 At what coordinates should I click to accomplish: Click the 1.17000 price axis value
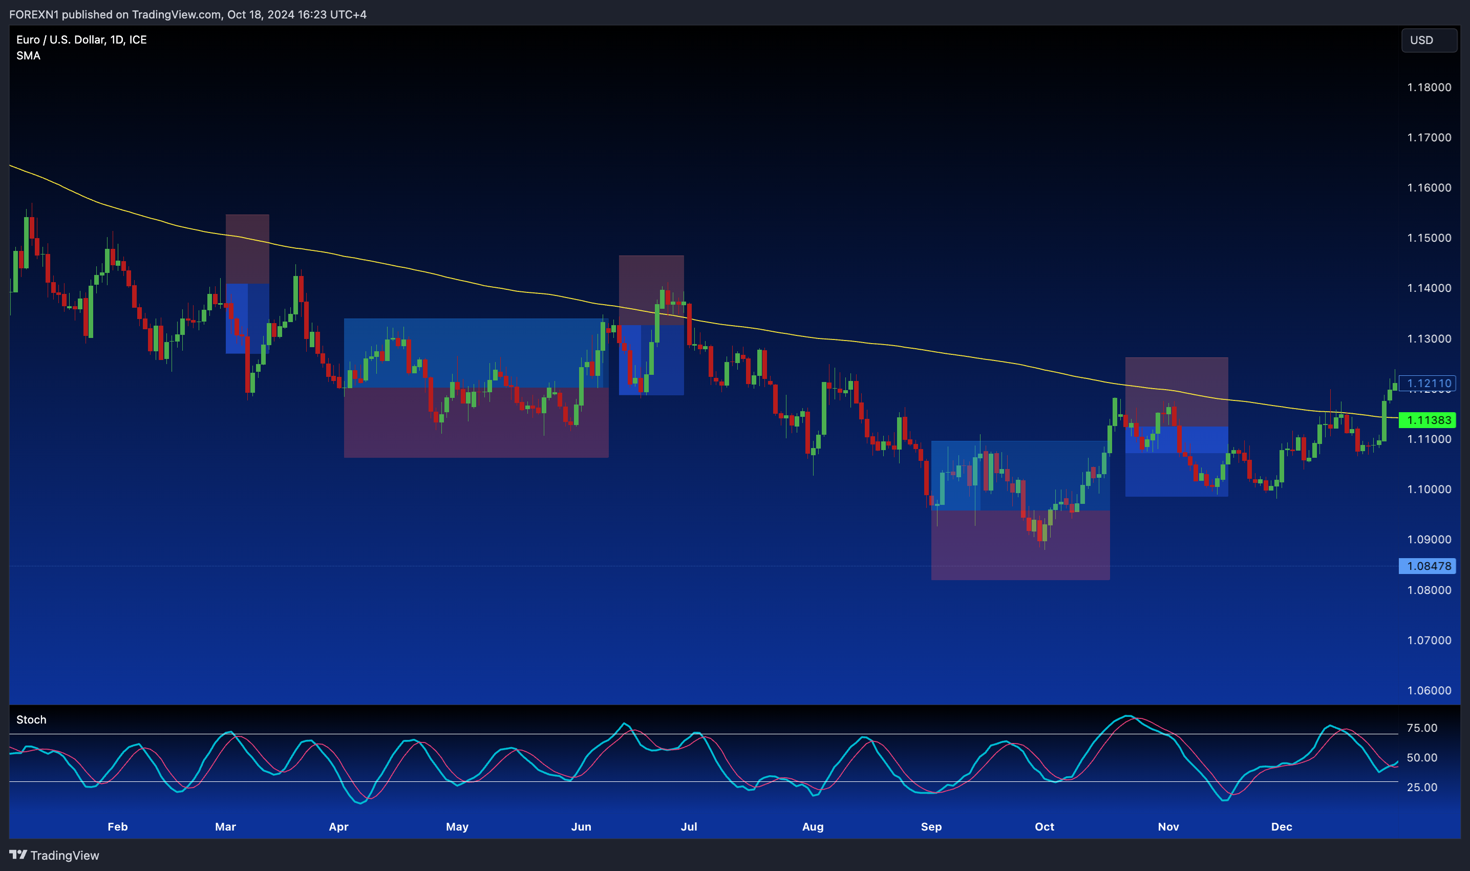point(1429,137)
